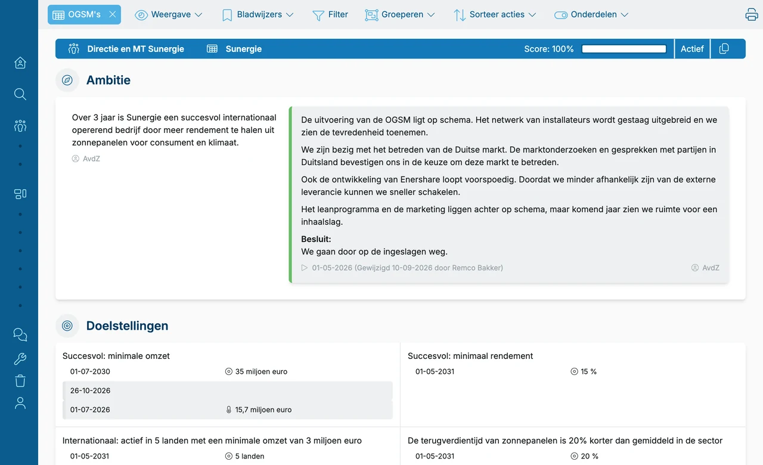Open the Groeperen menu
The height and width of the screenshot is (465, 763).
tap(400, 14)
